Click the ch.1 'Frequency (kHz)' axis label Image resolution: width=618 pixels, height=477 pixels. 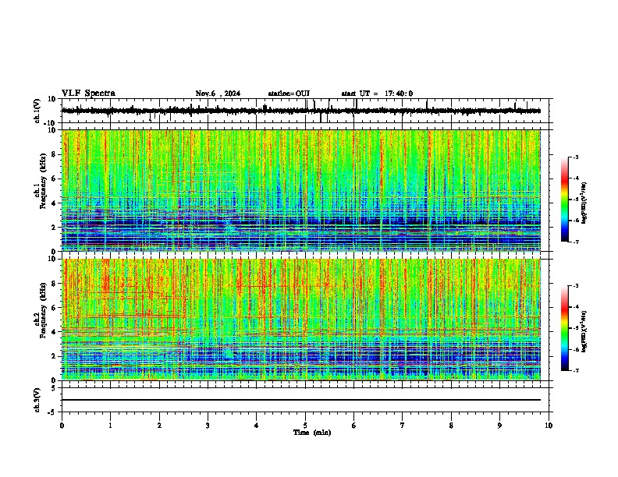pyautogui.click(x=43, y=182)
